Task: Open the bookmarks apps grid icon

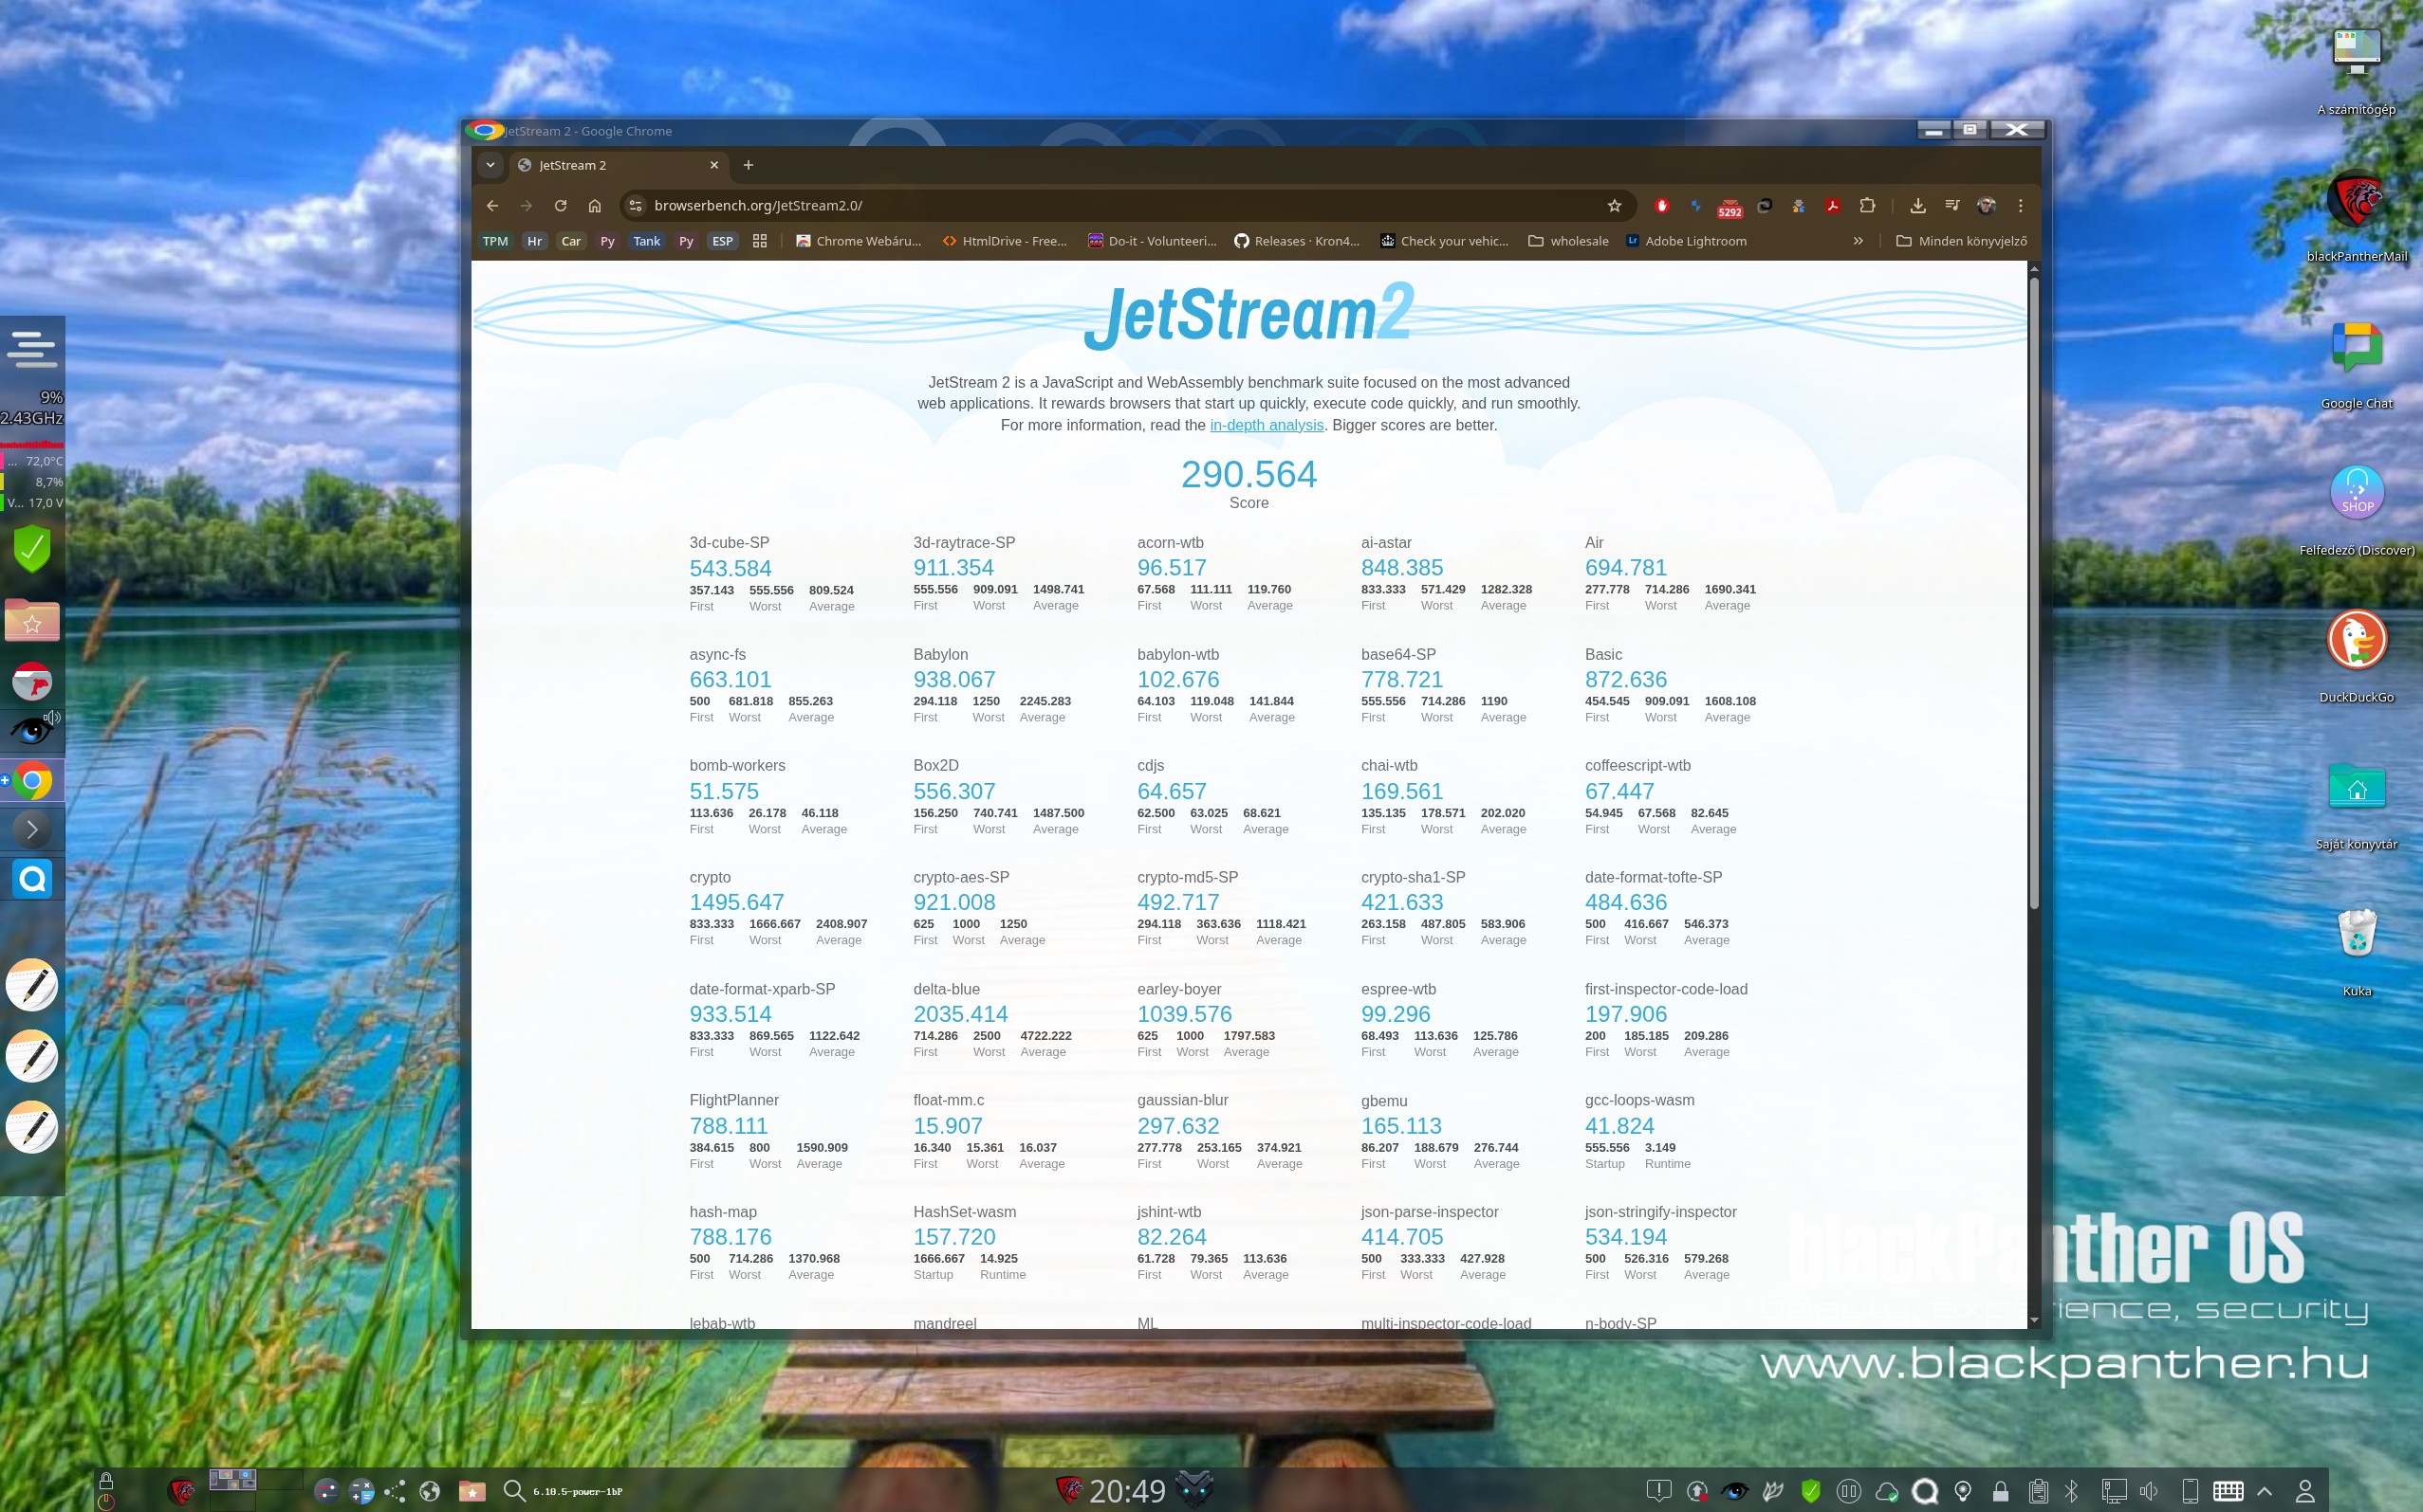Action: point(760,241)
